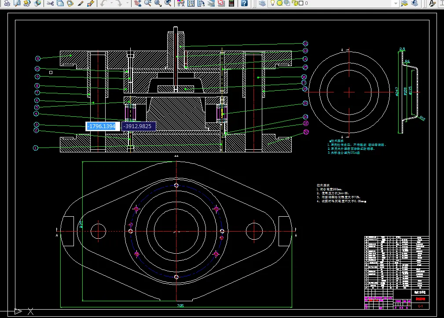
Task: Open DesignCenter from the toolbar
Action: (x=191, y=3)
